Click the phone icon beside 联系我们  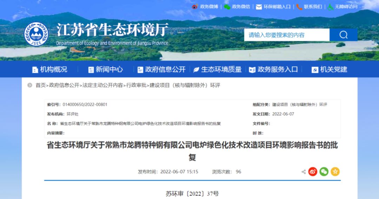(299, 7)
